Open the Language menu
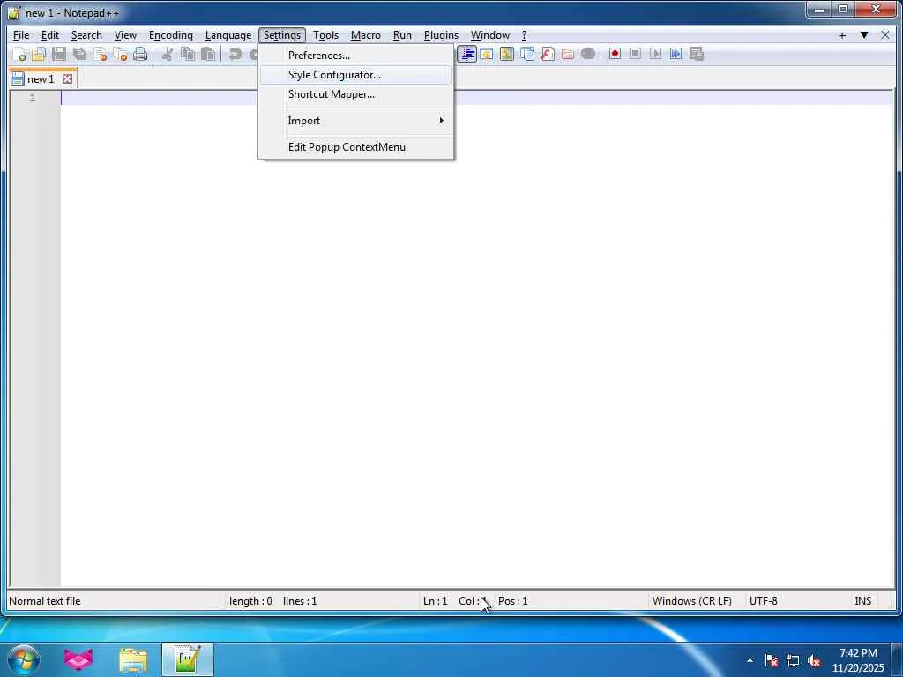The image size is (903, 677). coord(228,35)
